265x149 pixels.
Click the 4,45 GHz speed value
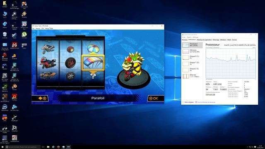pyautogui.click(x=217, y=84)
